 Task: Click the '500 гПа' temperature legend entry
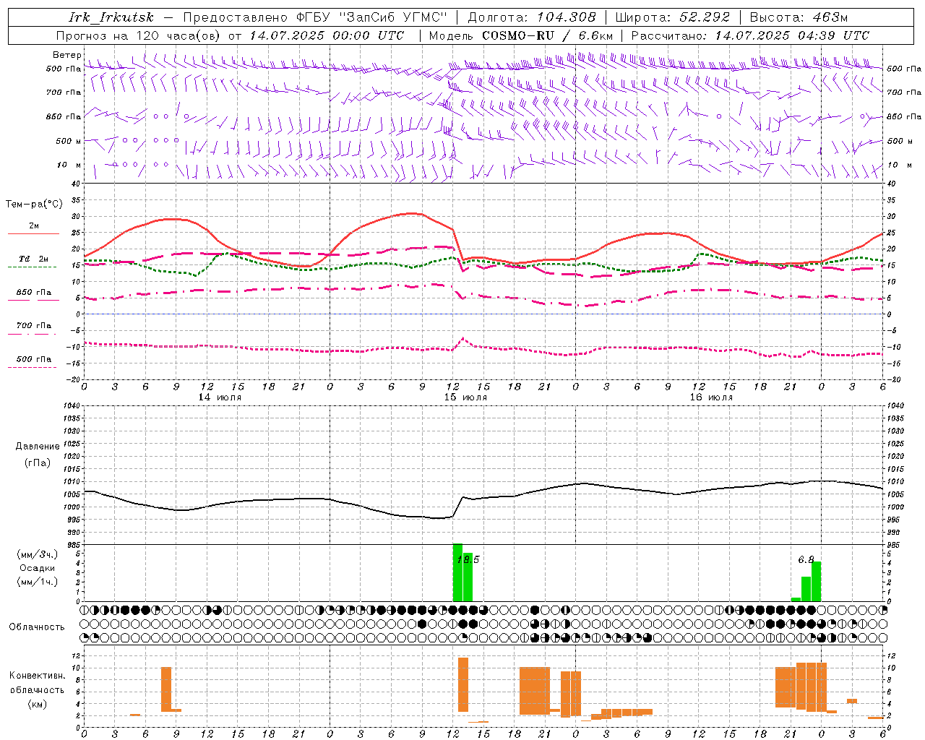pos(34,359)
